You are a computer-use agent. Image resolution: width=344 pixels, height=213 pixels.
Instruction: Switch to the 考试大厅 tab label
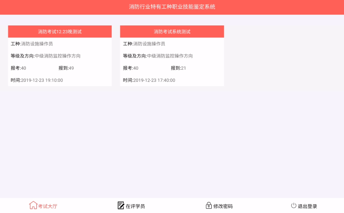[x=48, y=206]
